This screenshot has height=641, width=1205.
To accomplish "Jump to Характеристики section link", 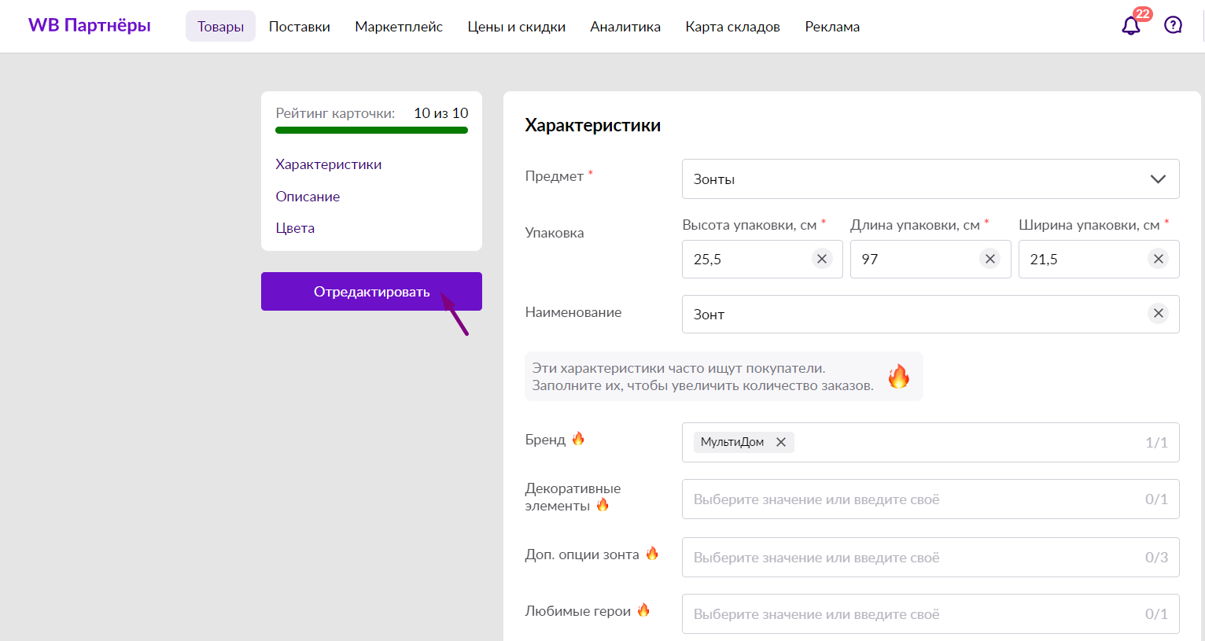I will coord(329,164).
